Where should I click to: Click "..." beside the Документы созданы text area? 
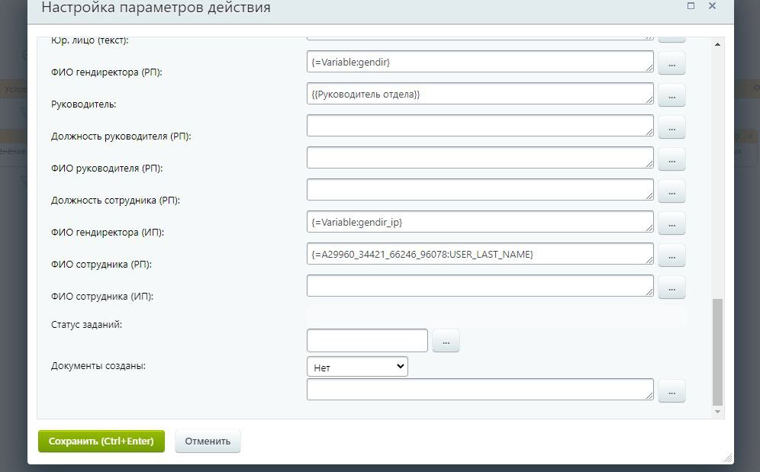(x=671, y=391)
